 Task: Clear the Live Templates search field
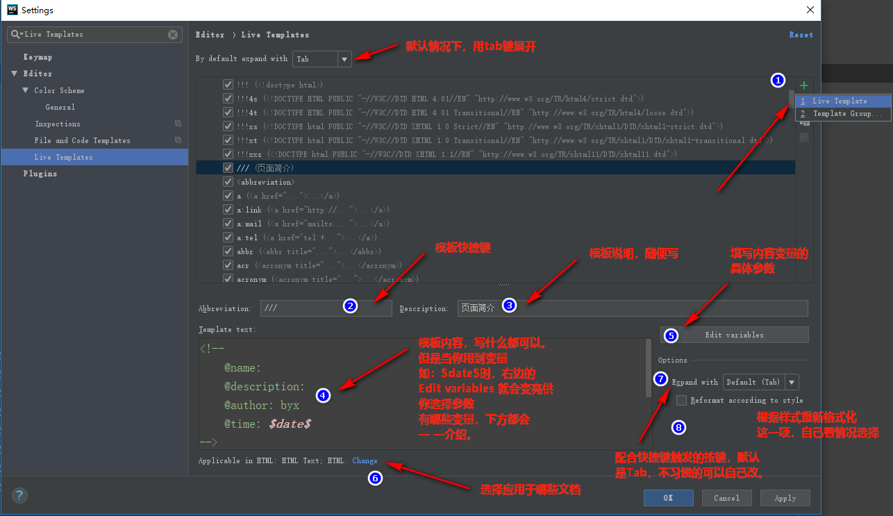(173, 35)
